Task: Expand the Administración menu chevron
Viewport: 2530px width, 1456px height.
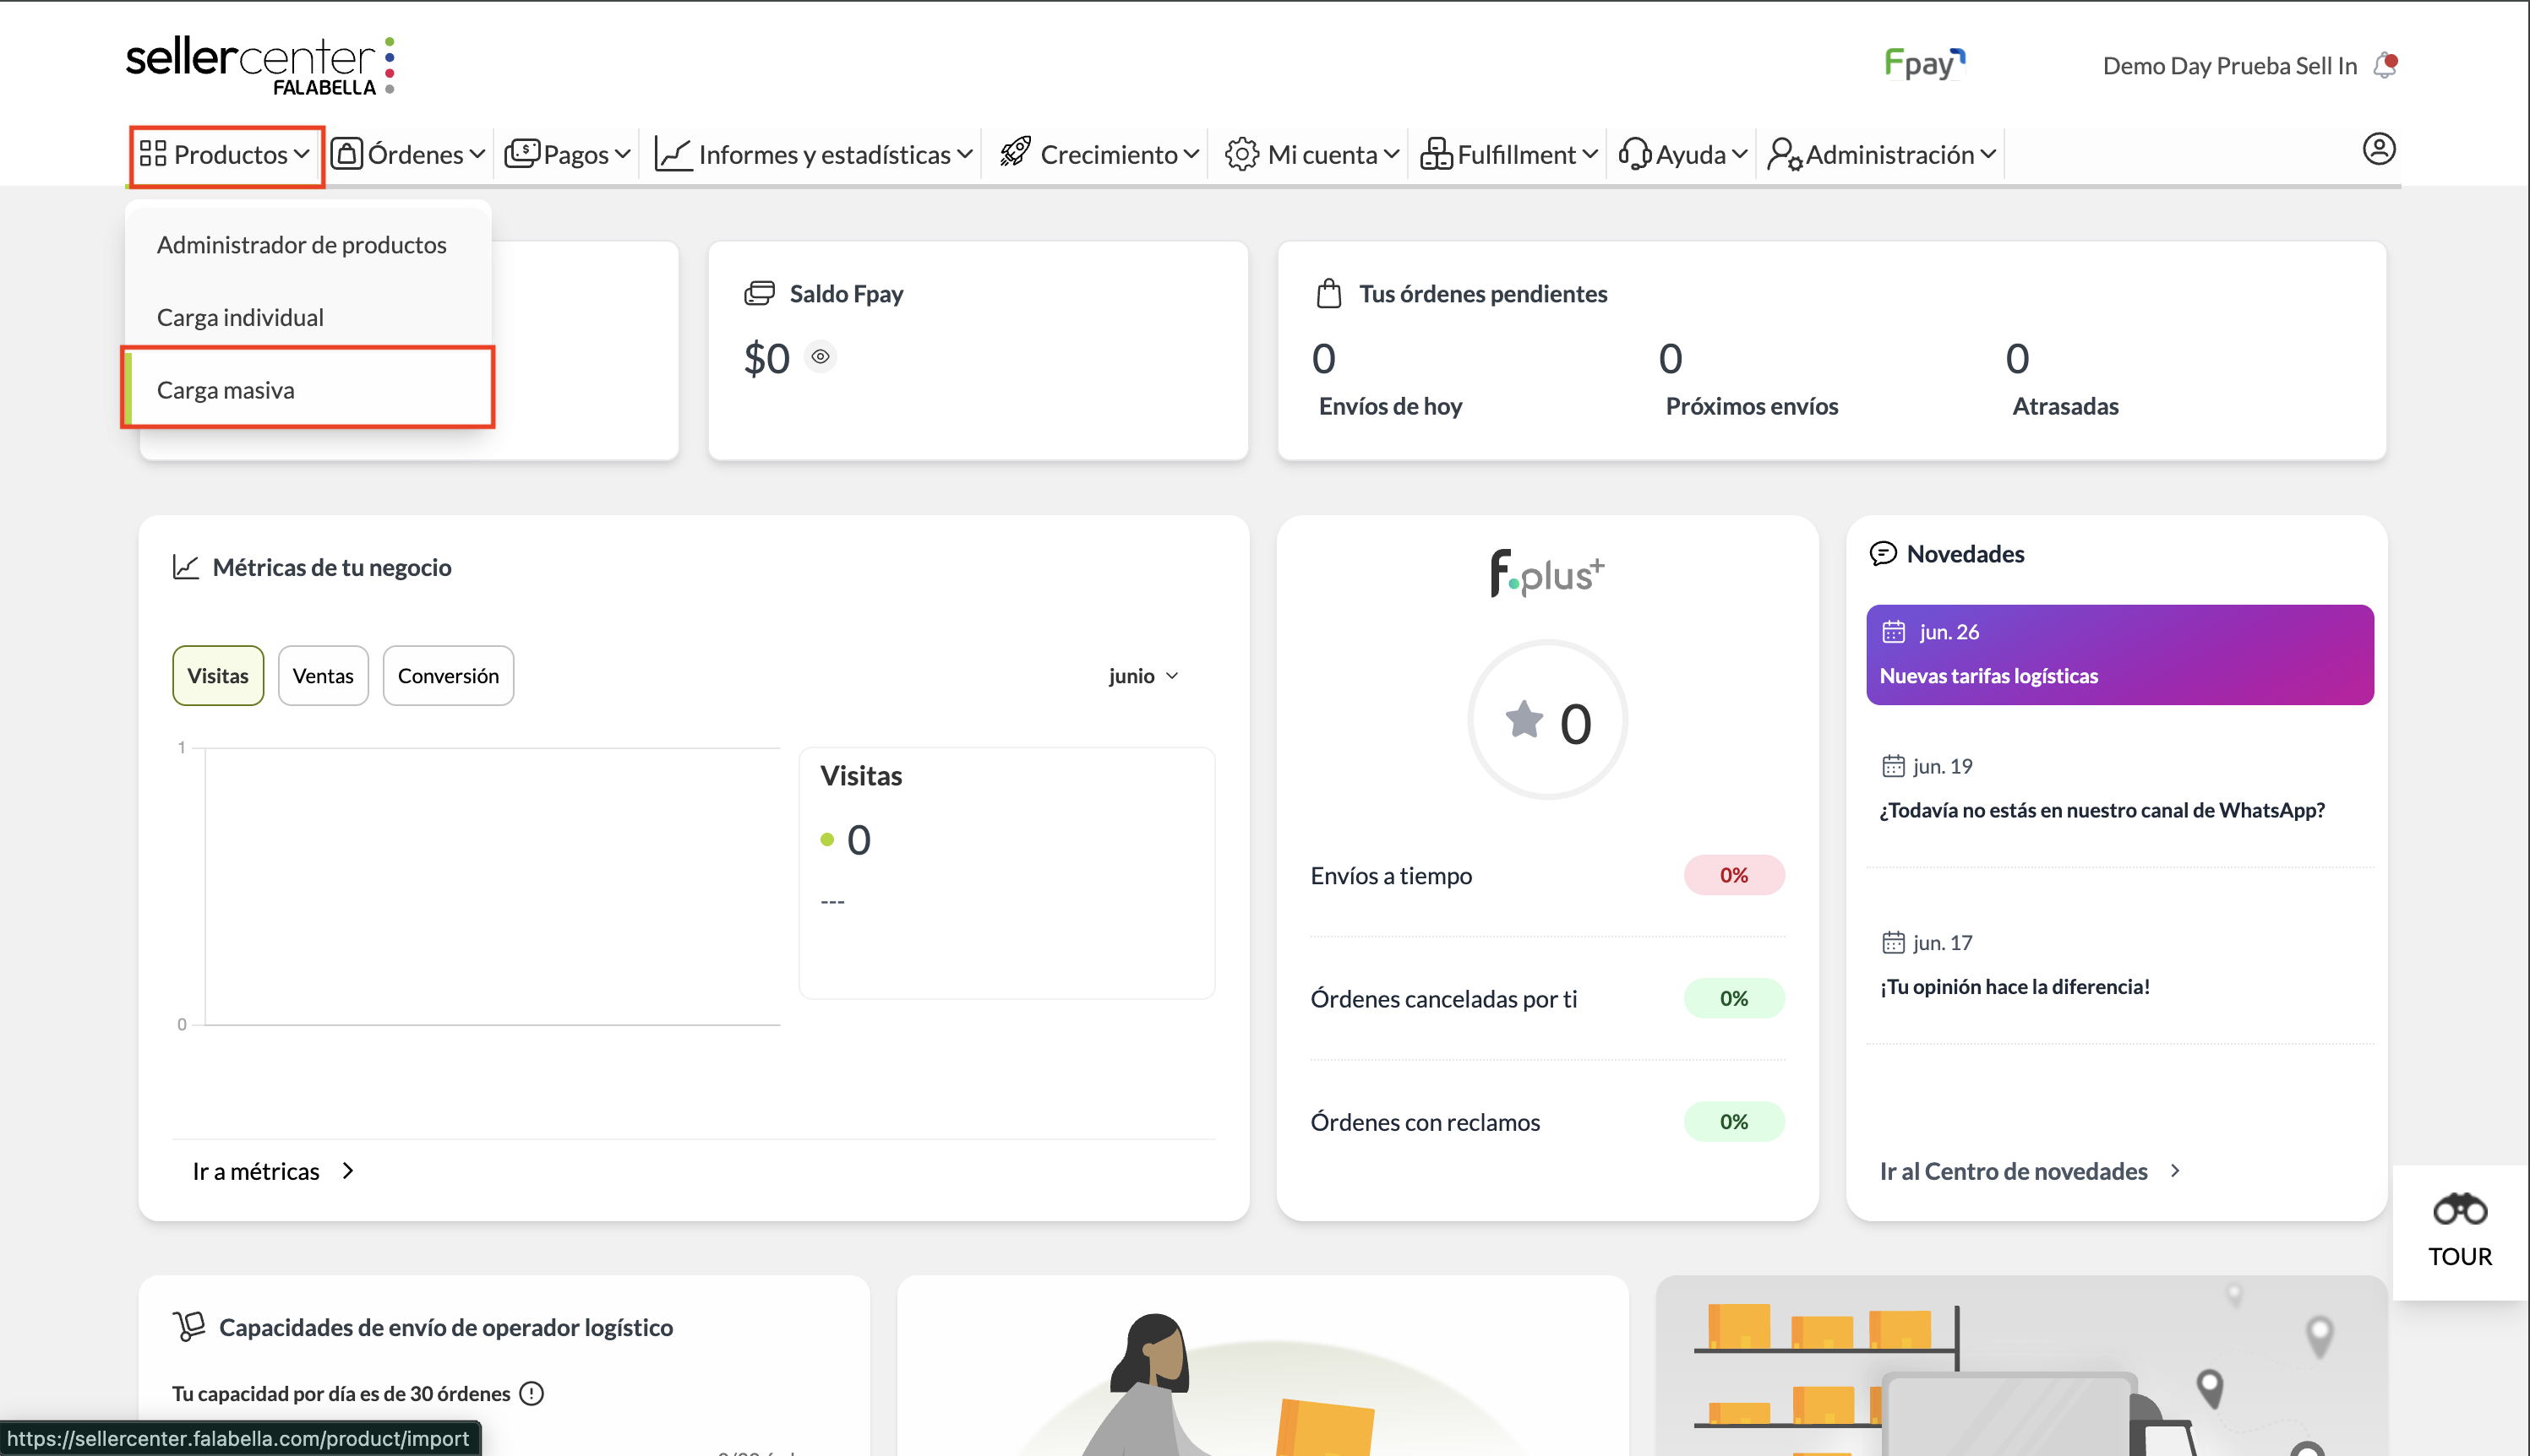Action: [x=1987, y=154]
